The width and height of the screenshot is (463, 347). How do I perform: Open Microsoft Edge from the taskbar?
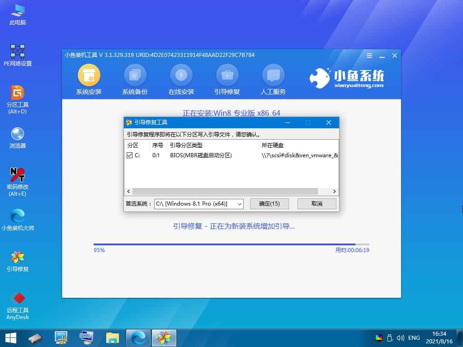[138, 338]
